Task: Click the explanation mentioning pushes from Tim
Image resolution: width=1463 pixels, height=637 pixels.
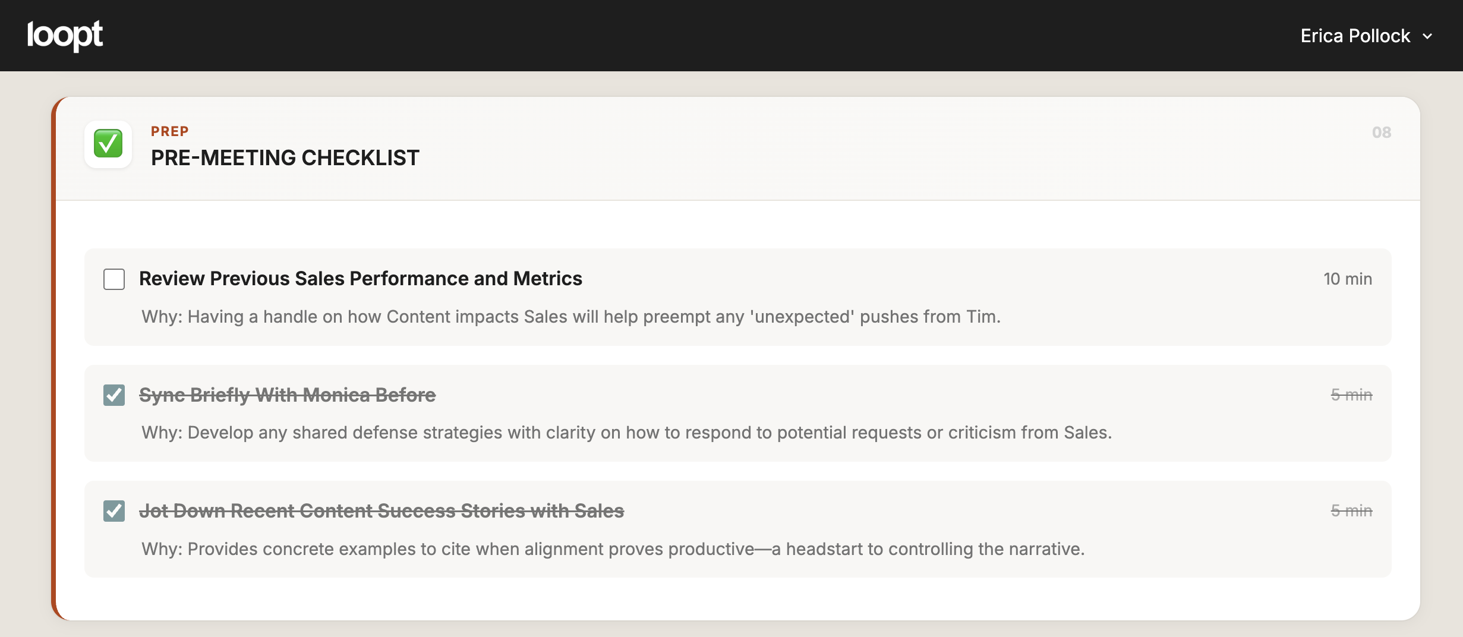Action: click(x=570, y=317)
